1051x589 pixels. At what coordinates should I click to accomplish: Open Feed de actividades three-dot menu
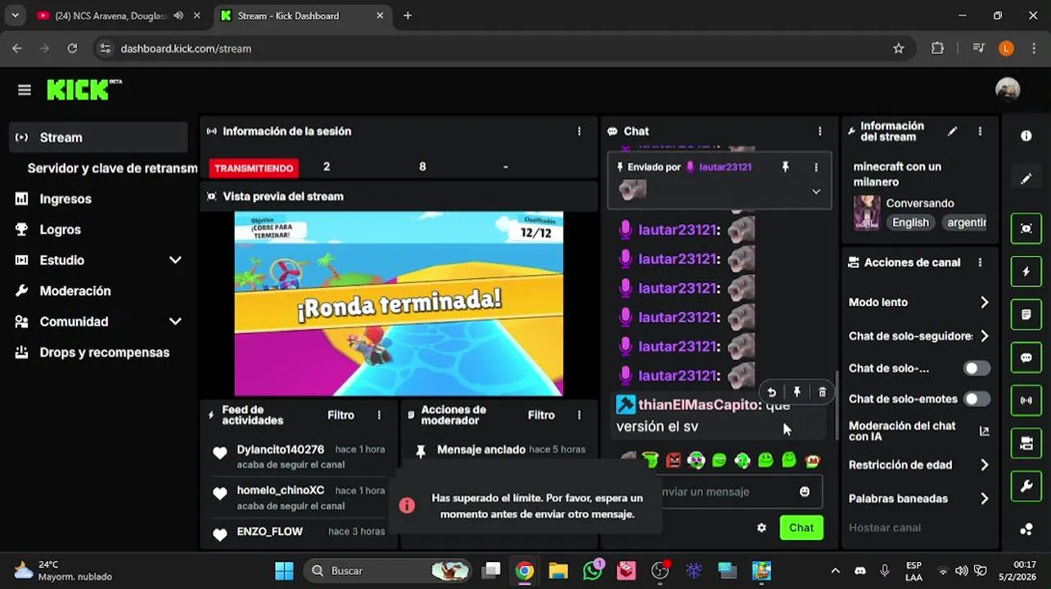click(x=379, y=416)
